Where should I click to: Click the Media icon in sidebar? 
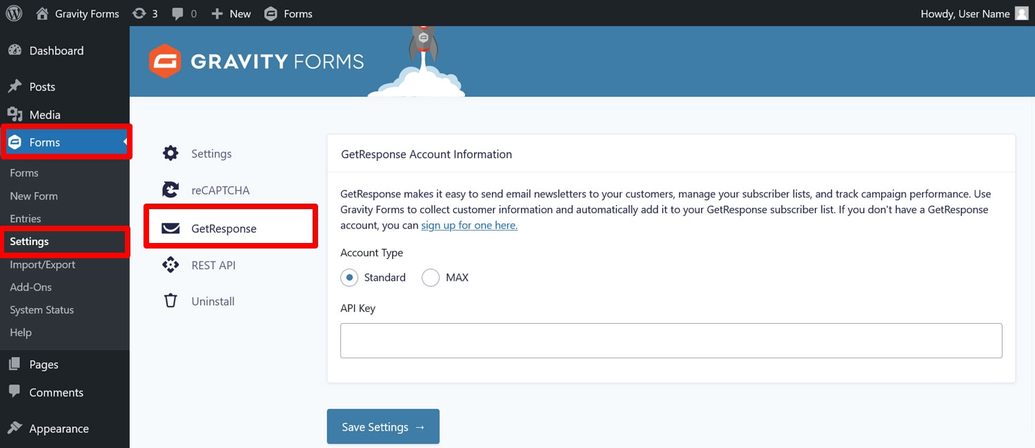point(14,115)
